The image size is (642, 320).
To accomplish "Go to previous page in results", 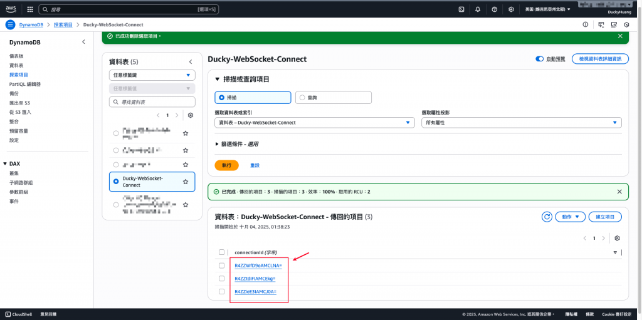I will coord(585,238).
